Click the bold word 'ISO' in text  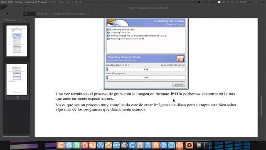pyautogui.click(x=174, y=94)
